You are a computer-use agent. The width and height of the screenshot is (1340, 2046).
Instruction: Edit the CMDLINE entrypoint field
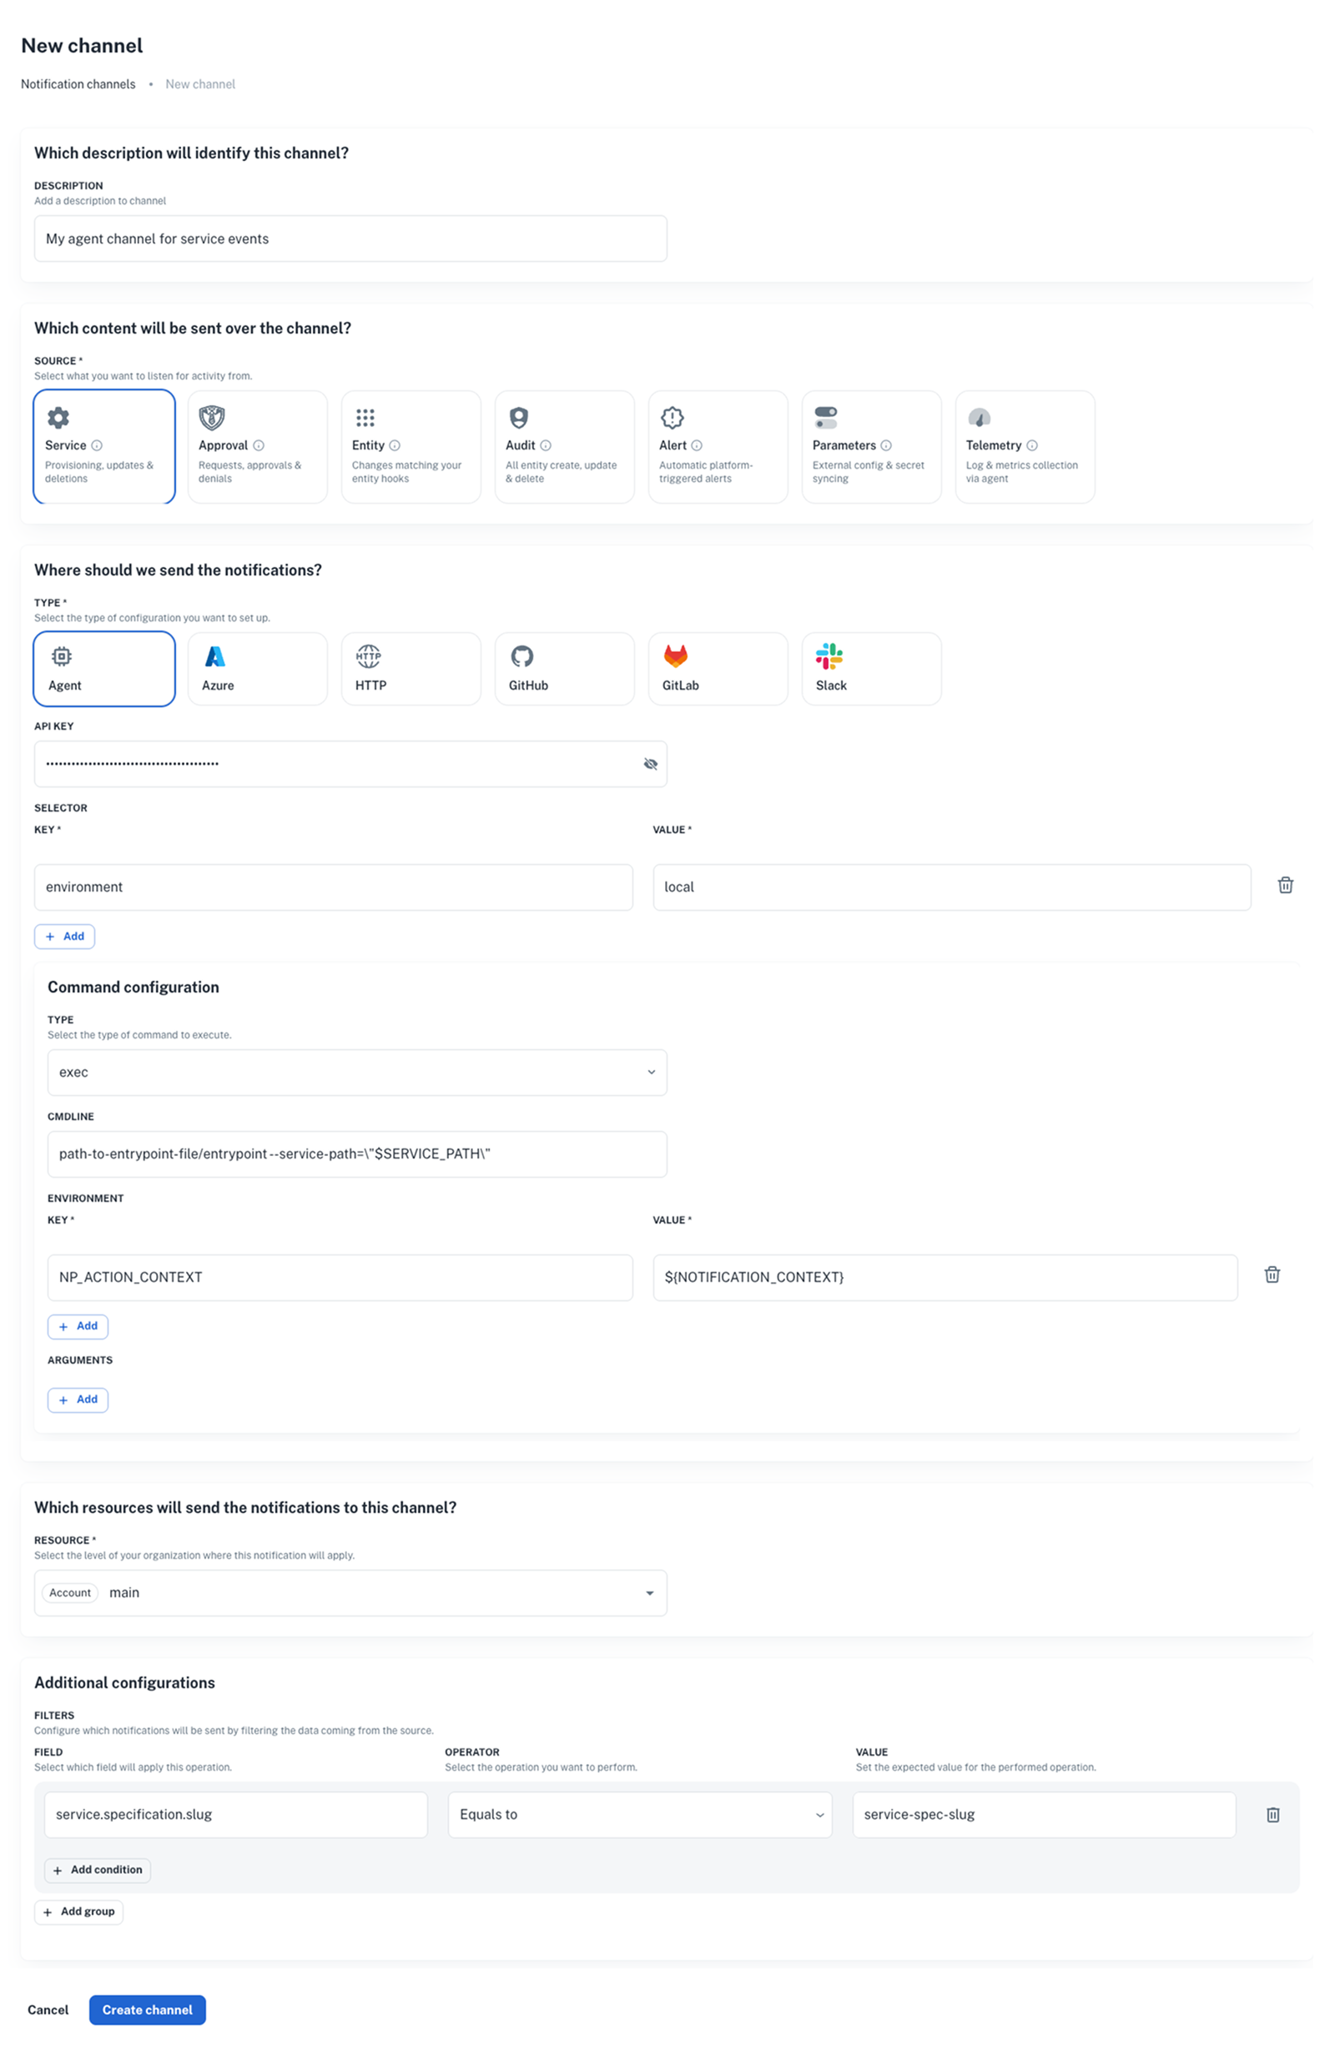(x=357, y=1154)
